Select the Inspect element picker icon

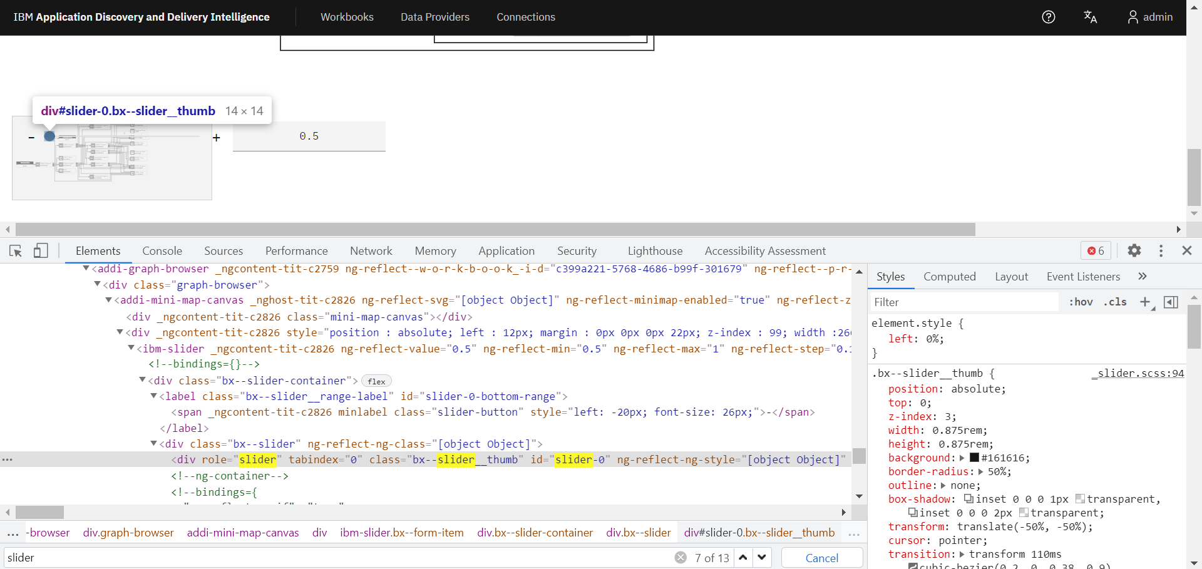[x=15, y=250]
